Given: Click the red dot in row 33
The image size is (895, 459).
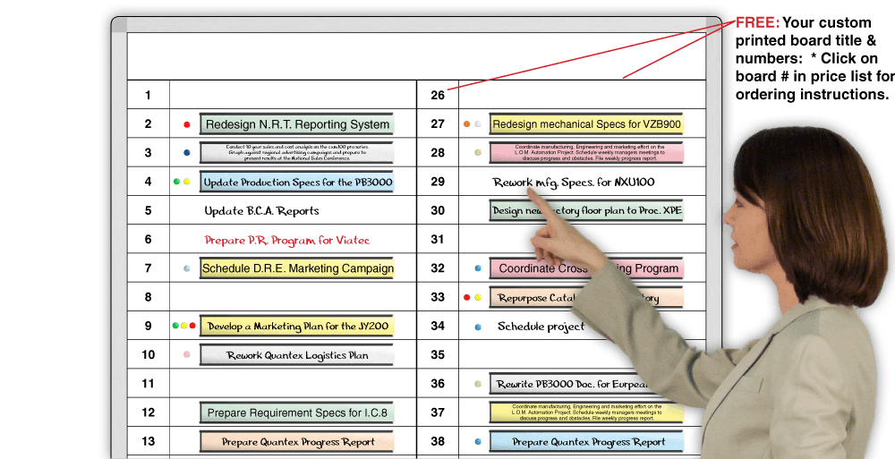Looking at the screenshot, I should click(467, 297).
